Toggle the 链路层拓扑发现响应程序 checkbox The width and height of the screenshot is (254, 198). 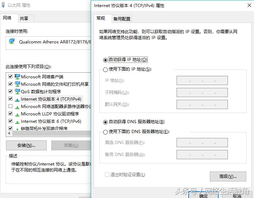(x=10, y=128)
